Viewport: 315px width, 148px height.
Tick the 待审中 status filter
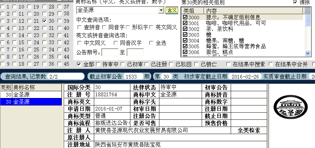[x=98, y=64]
